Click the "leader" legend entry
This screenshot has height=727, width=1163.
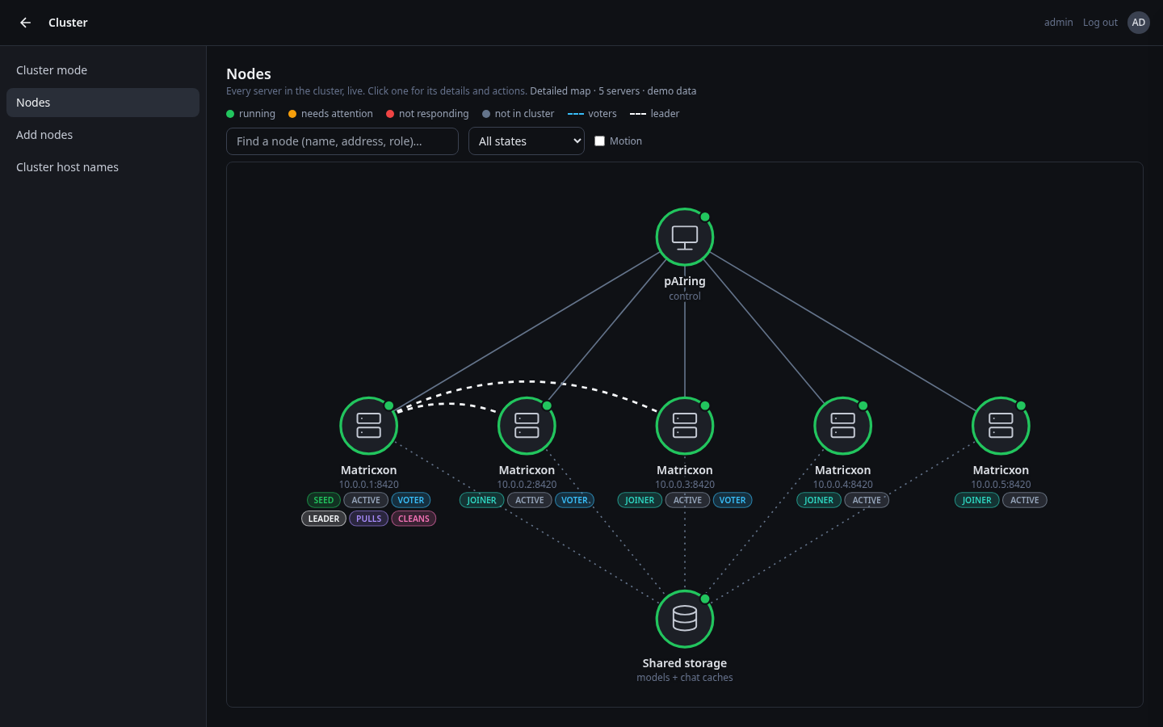coord(655,114)
